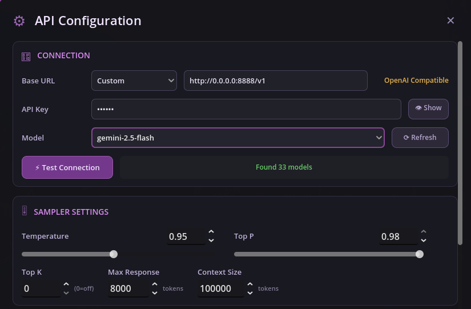Click the dialog's vertical scrollbar

click(460, 143)
